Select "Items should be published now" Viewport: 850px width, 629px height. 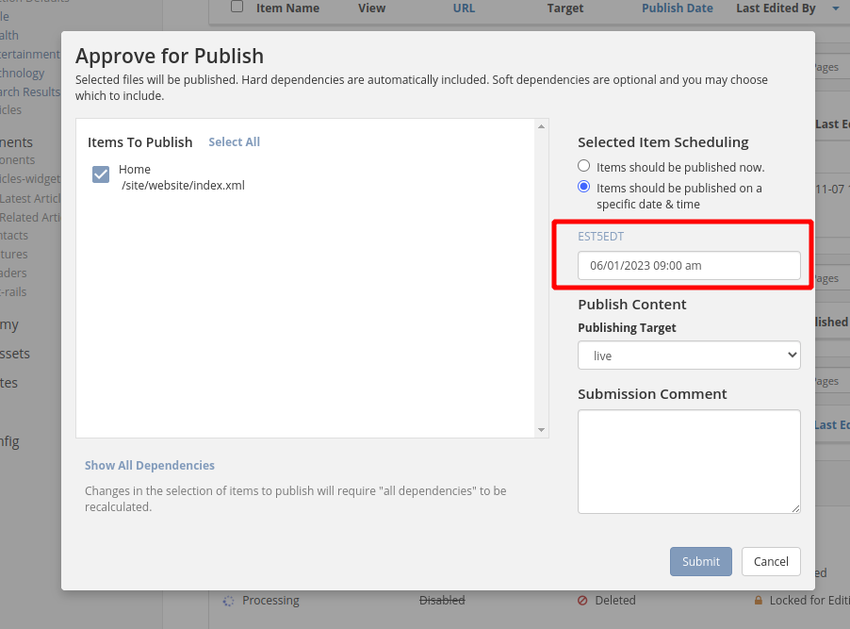[x=583, y=164]
